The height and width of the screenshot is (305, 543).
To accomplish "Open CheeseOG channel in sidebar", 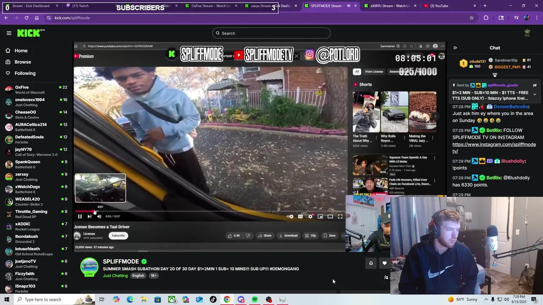I will (36, 114).
